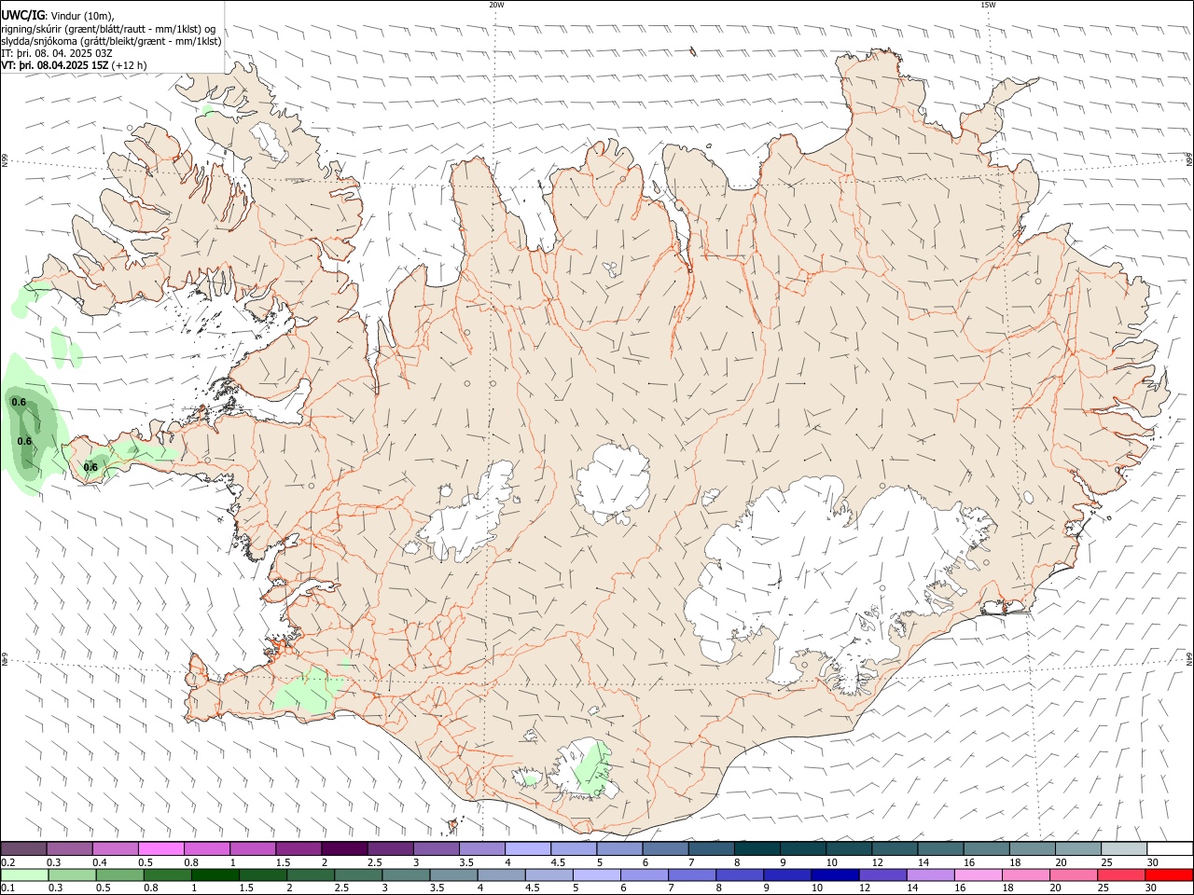Pick the bright pink 0.5 swatch in upper legend bar
The image size is (1194, 895).
tap(161, 848)
